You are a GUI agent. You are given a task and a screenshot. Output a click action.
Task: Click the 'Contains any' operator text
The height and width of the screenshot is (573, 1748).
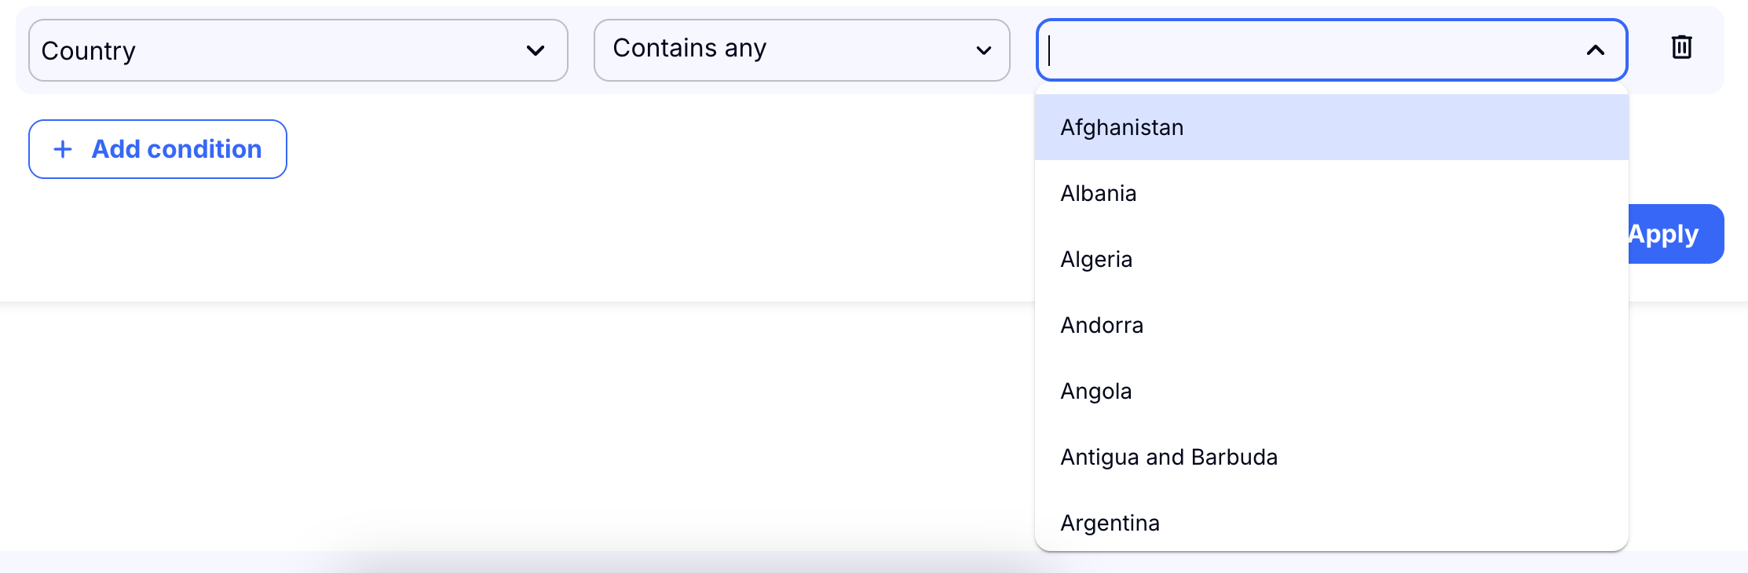[x=689, y=49]
